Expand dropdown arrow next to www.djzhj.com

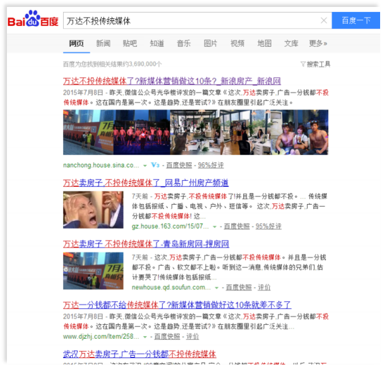[x=145, y=337]
